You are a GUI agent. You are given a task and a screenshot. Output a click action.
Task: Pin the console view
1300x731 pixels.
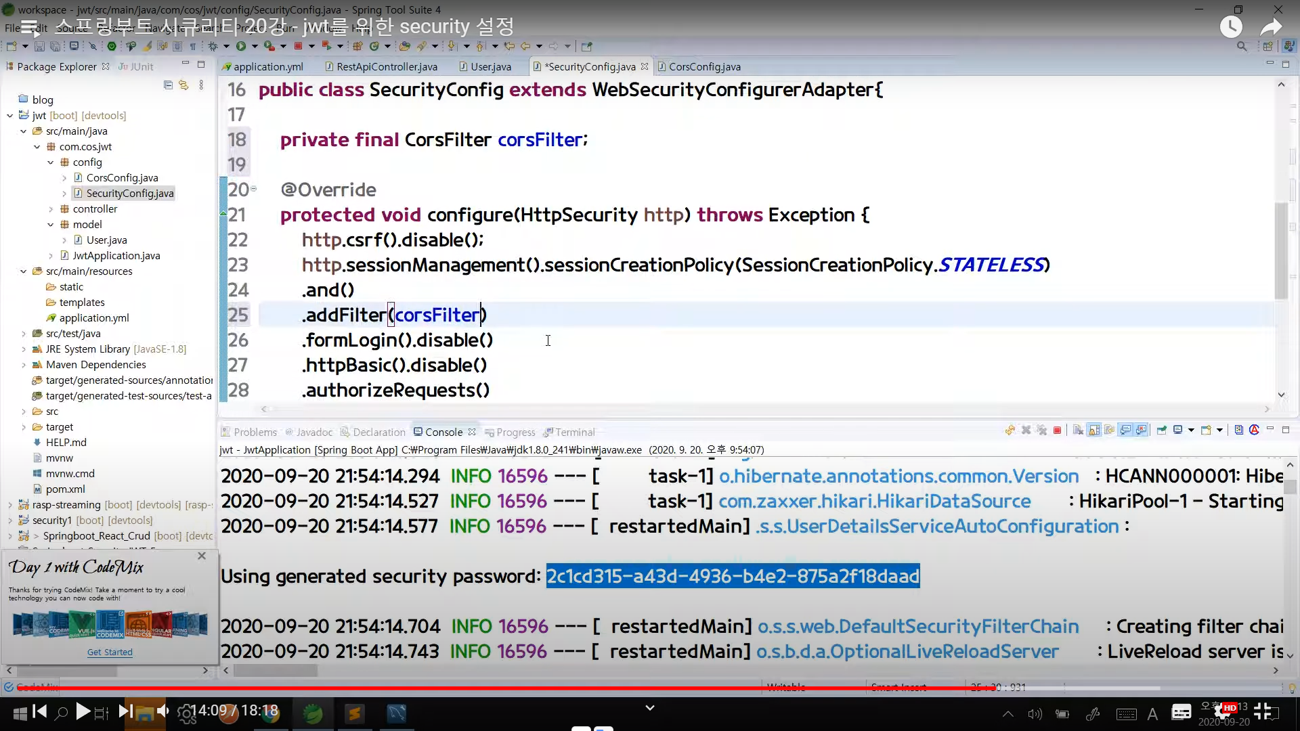coord(1162,430)
